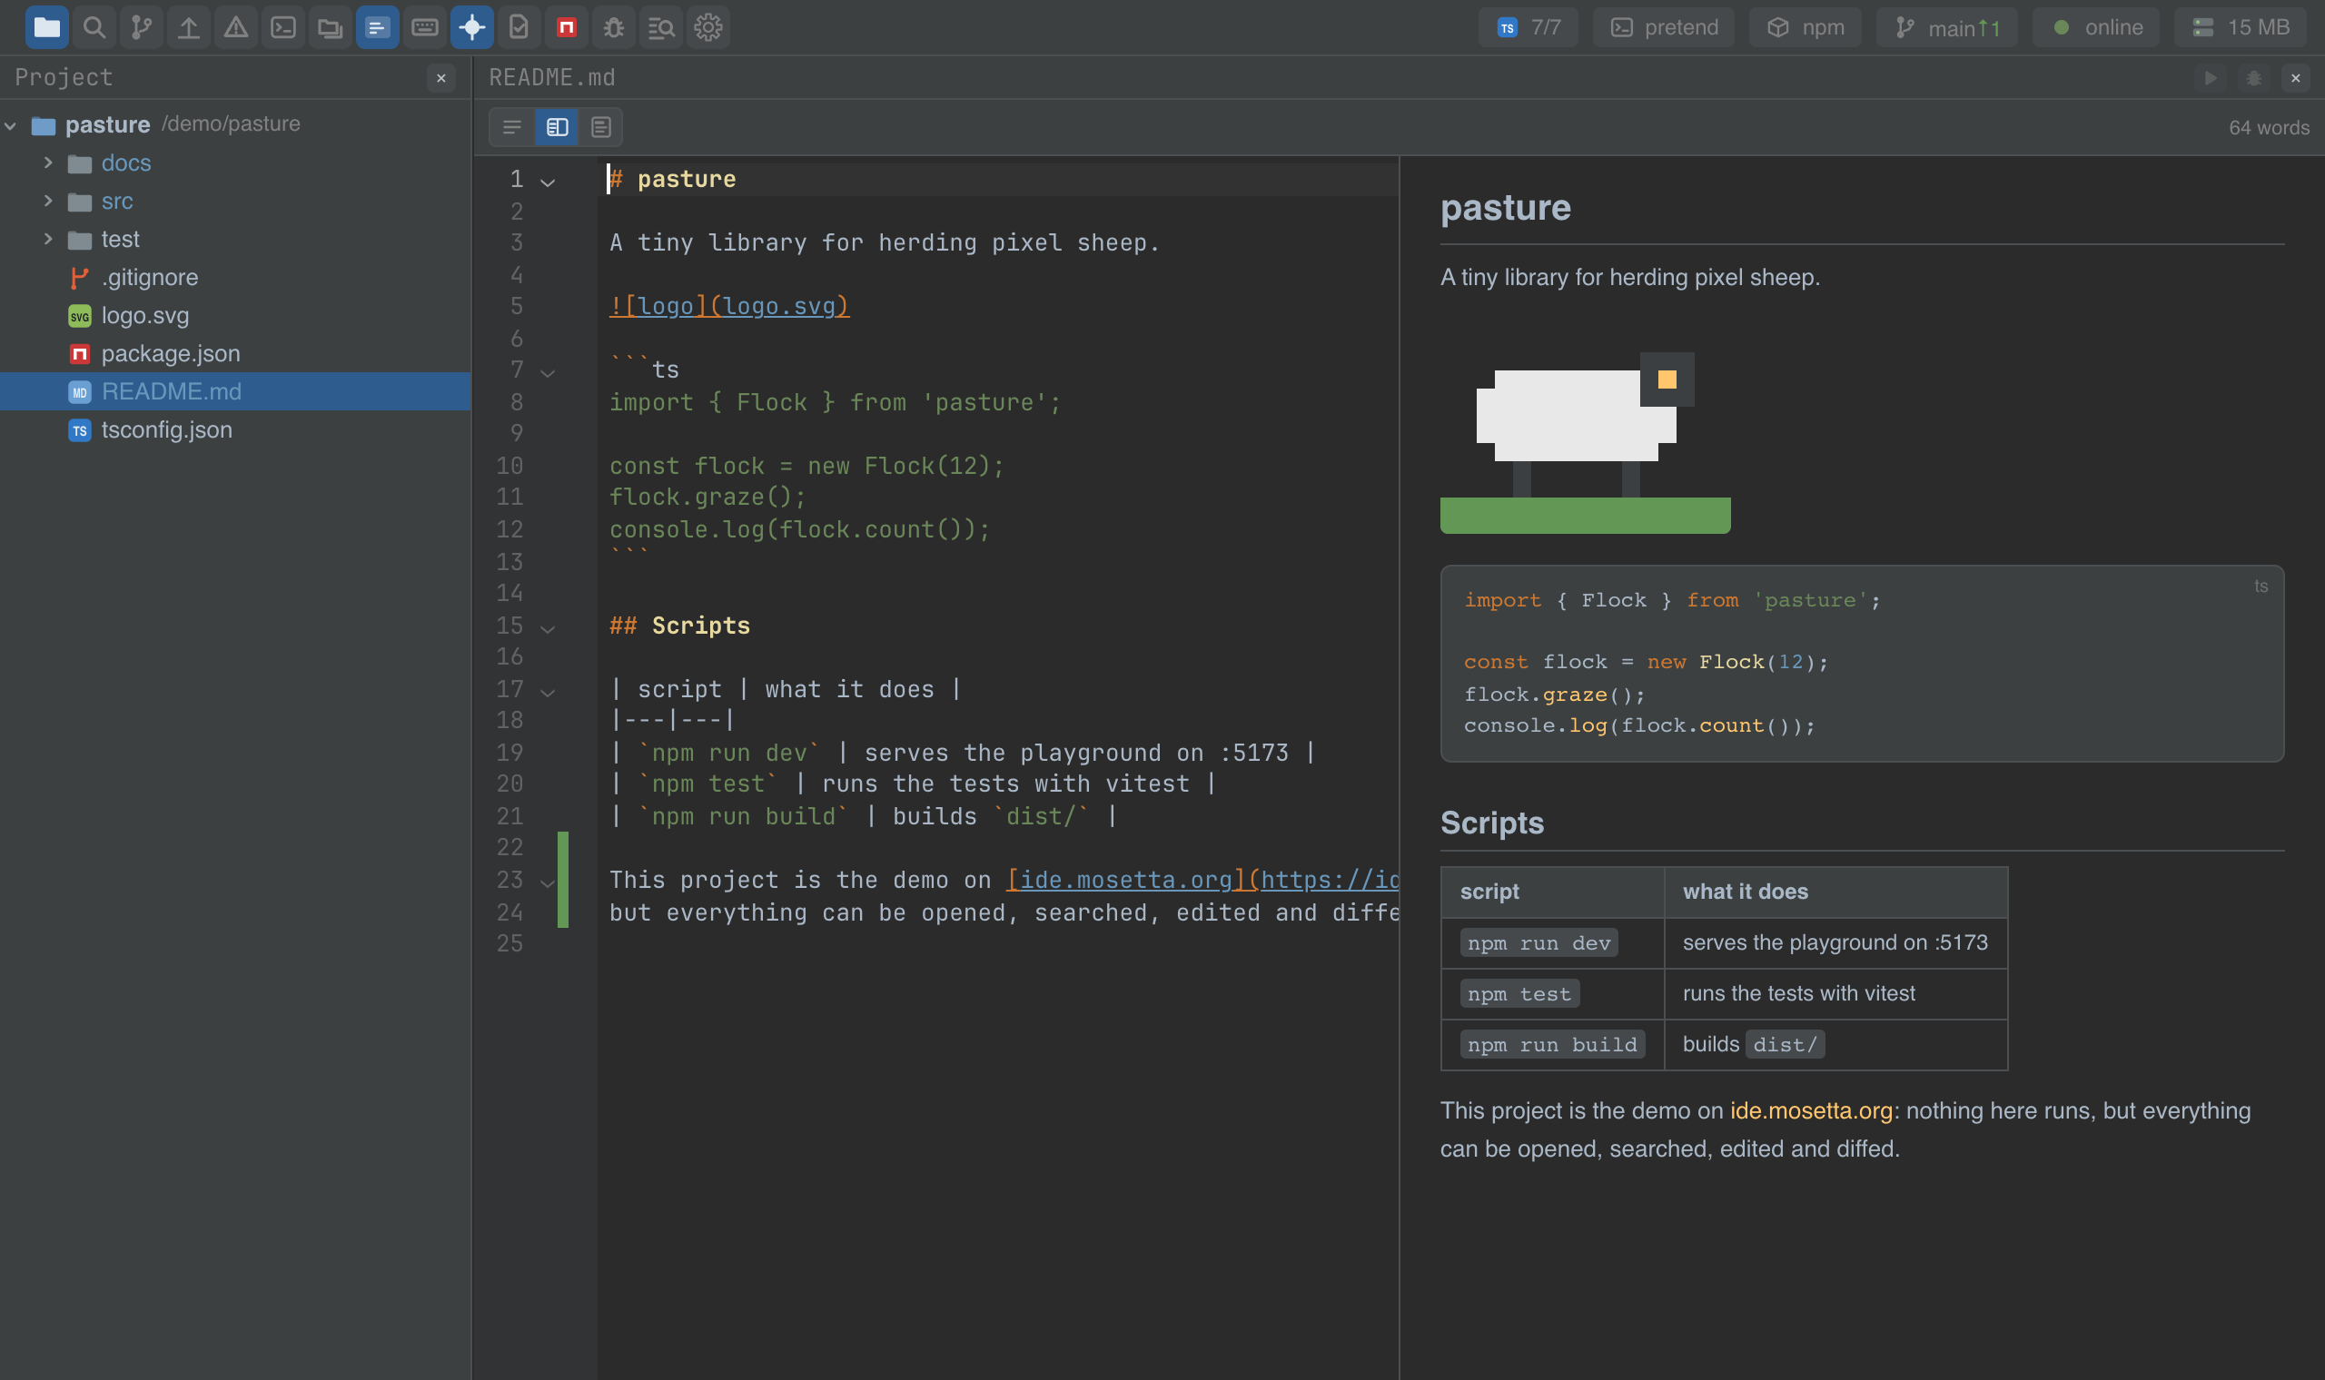Click the debug bug icon in editor header
The width and height of the screenshot is (2325, 1380).
[x=2253, y=78]
